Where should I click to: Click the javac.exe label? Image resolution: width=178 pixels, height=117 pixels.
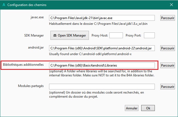(37, 18)
